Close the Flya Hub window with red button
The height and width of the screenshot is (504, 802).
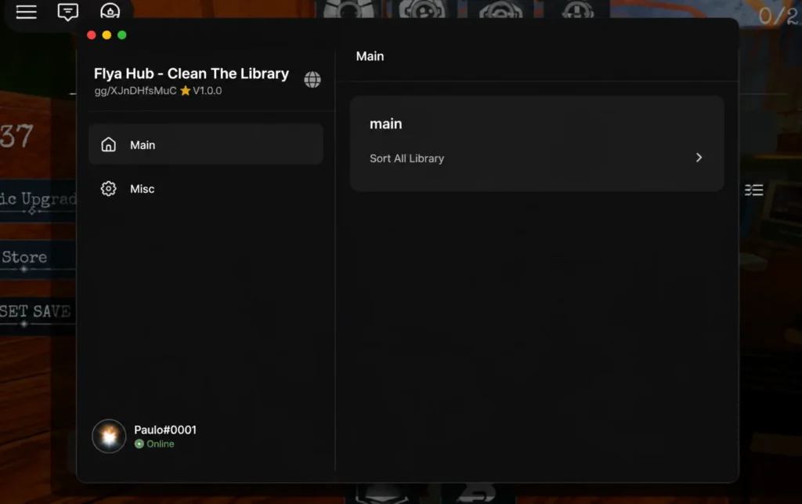click(92, 34)
